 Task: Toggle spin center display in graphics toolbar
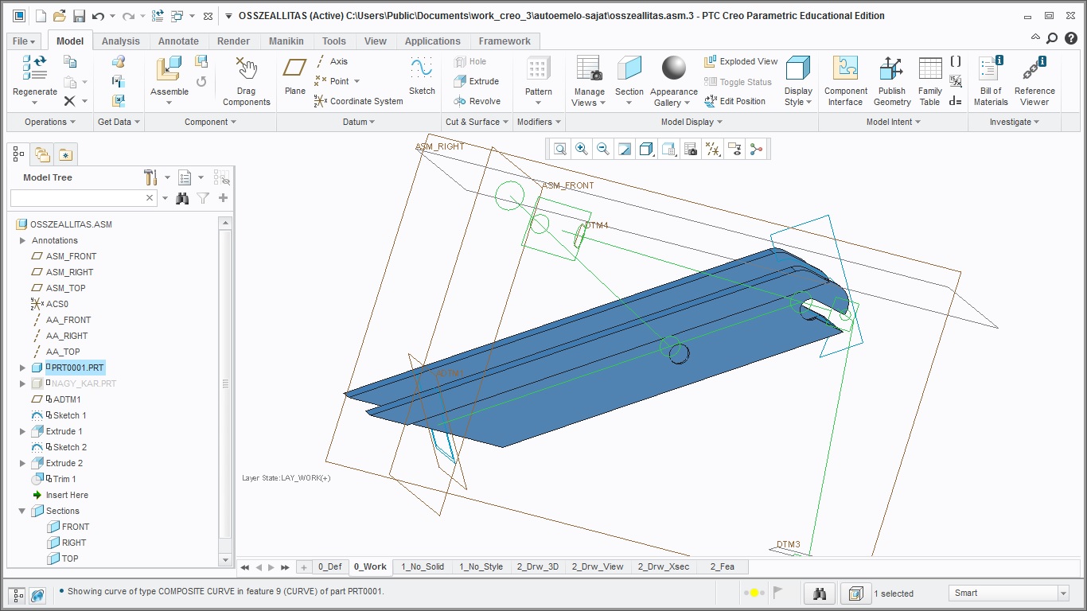[756, 149]
